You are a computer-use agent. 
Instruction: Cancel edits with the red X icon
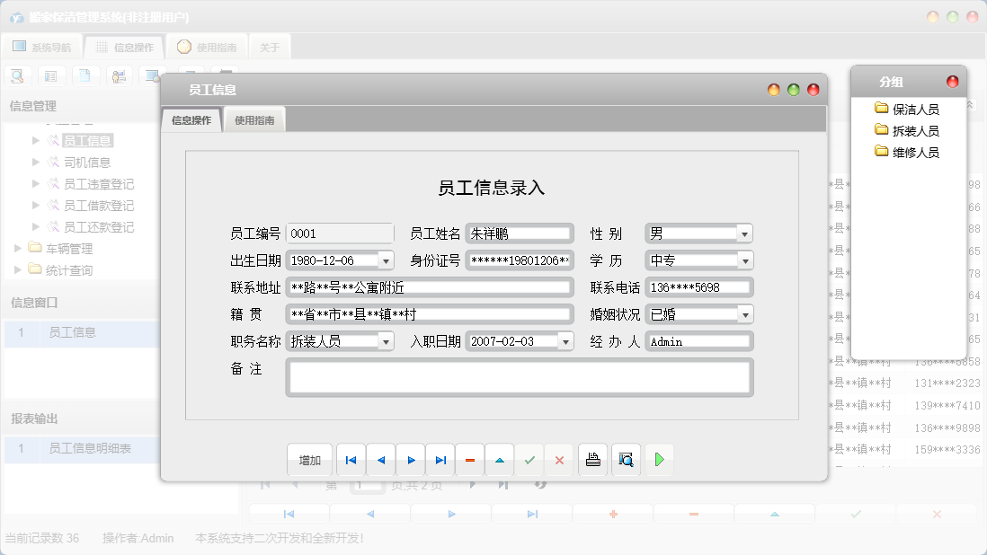coord(559,459)
